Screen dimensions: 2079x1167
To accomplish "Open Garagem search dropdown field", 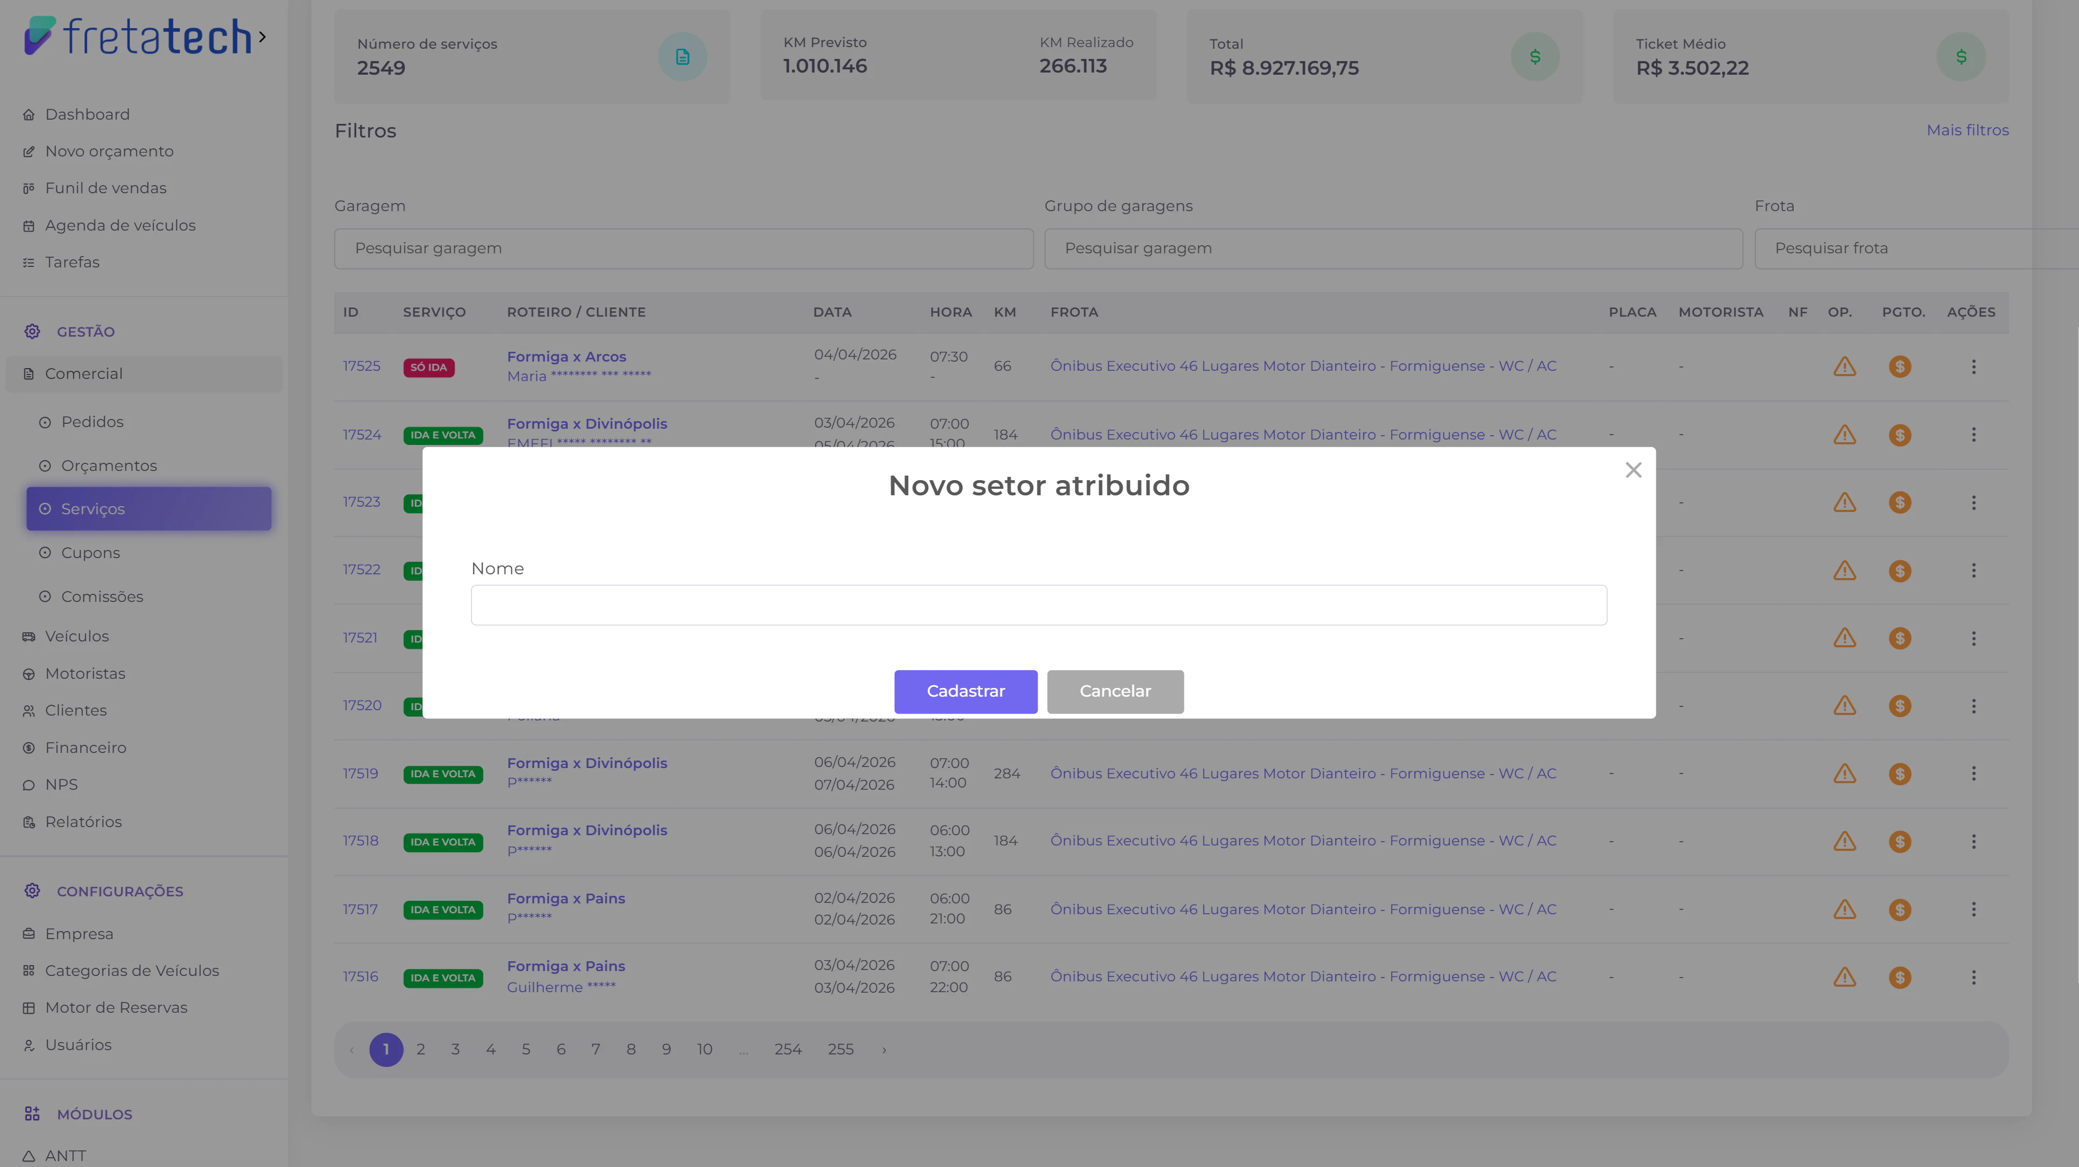I will (683, 248).
